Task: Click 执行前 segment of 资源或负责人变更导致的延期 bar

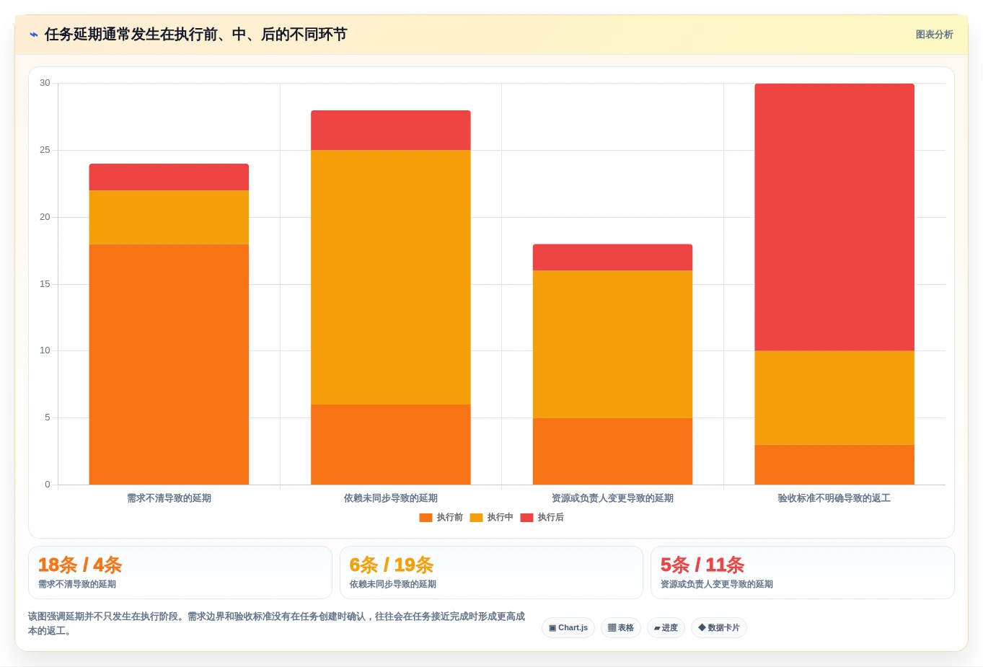Action: [612, 451]
